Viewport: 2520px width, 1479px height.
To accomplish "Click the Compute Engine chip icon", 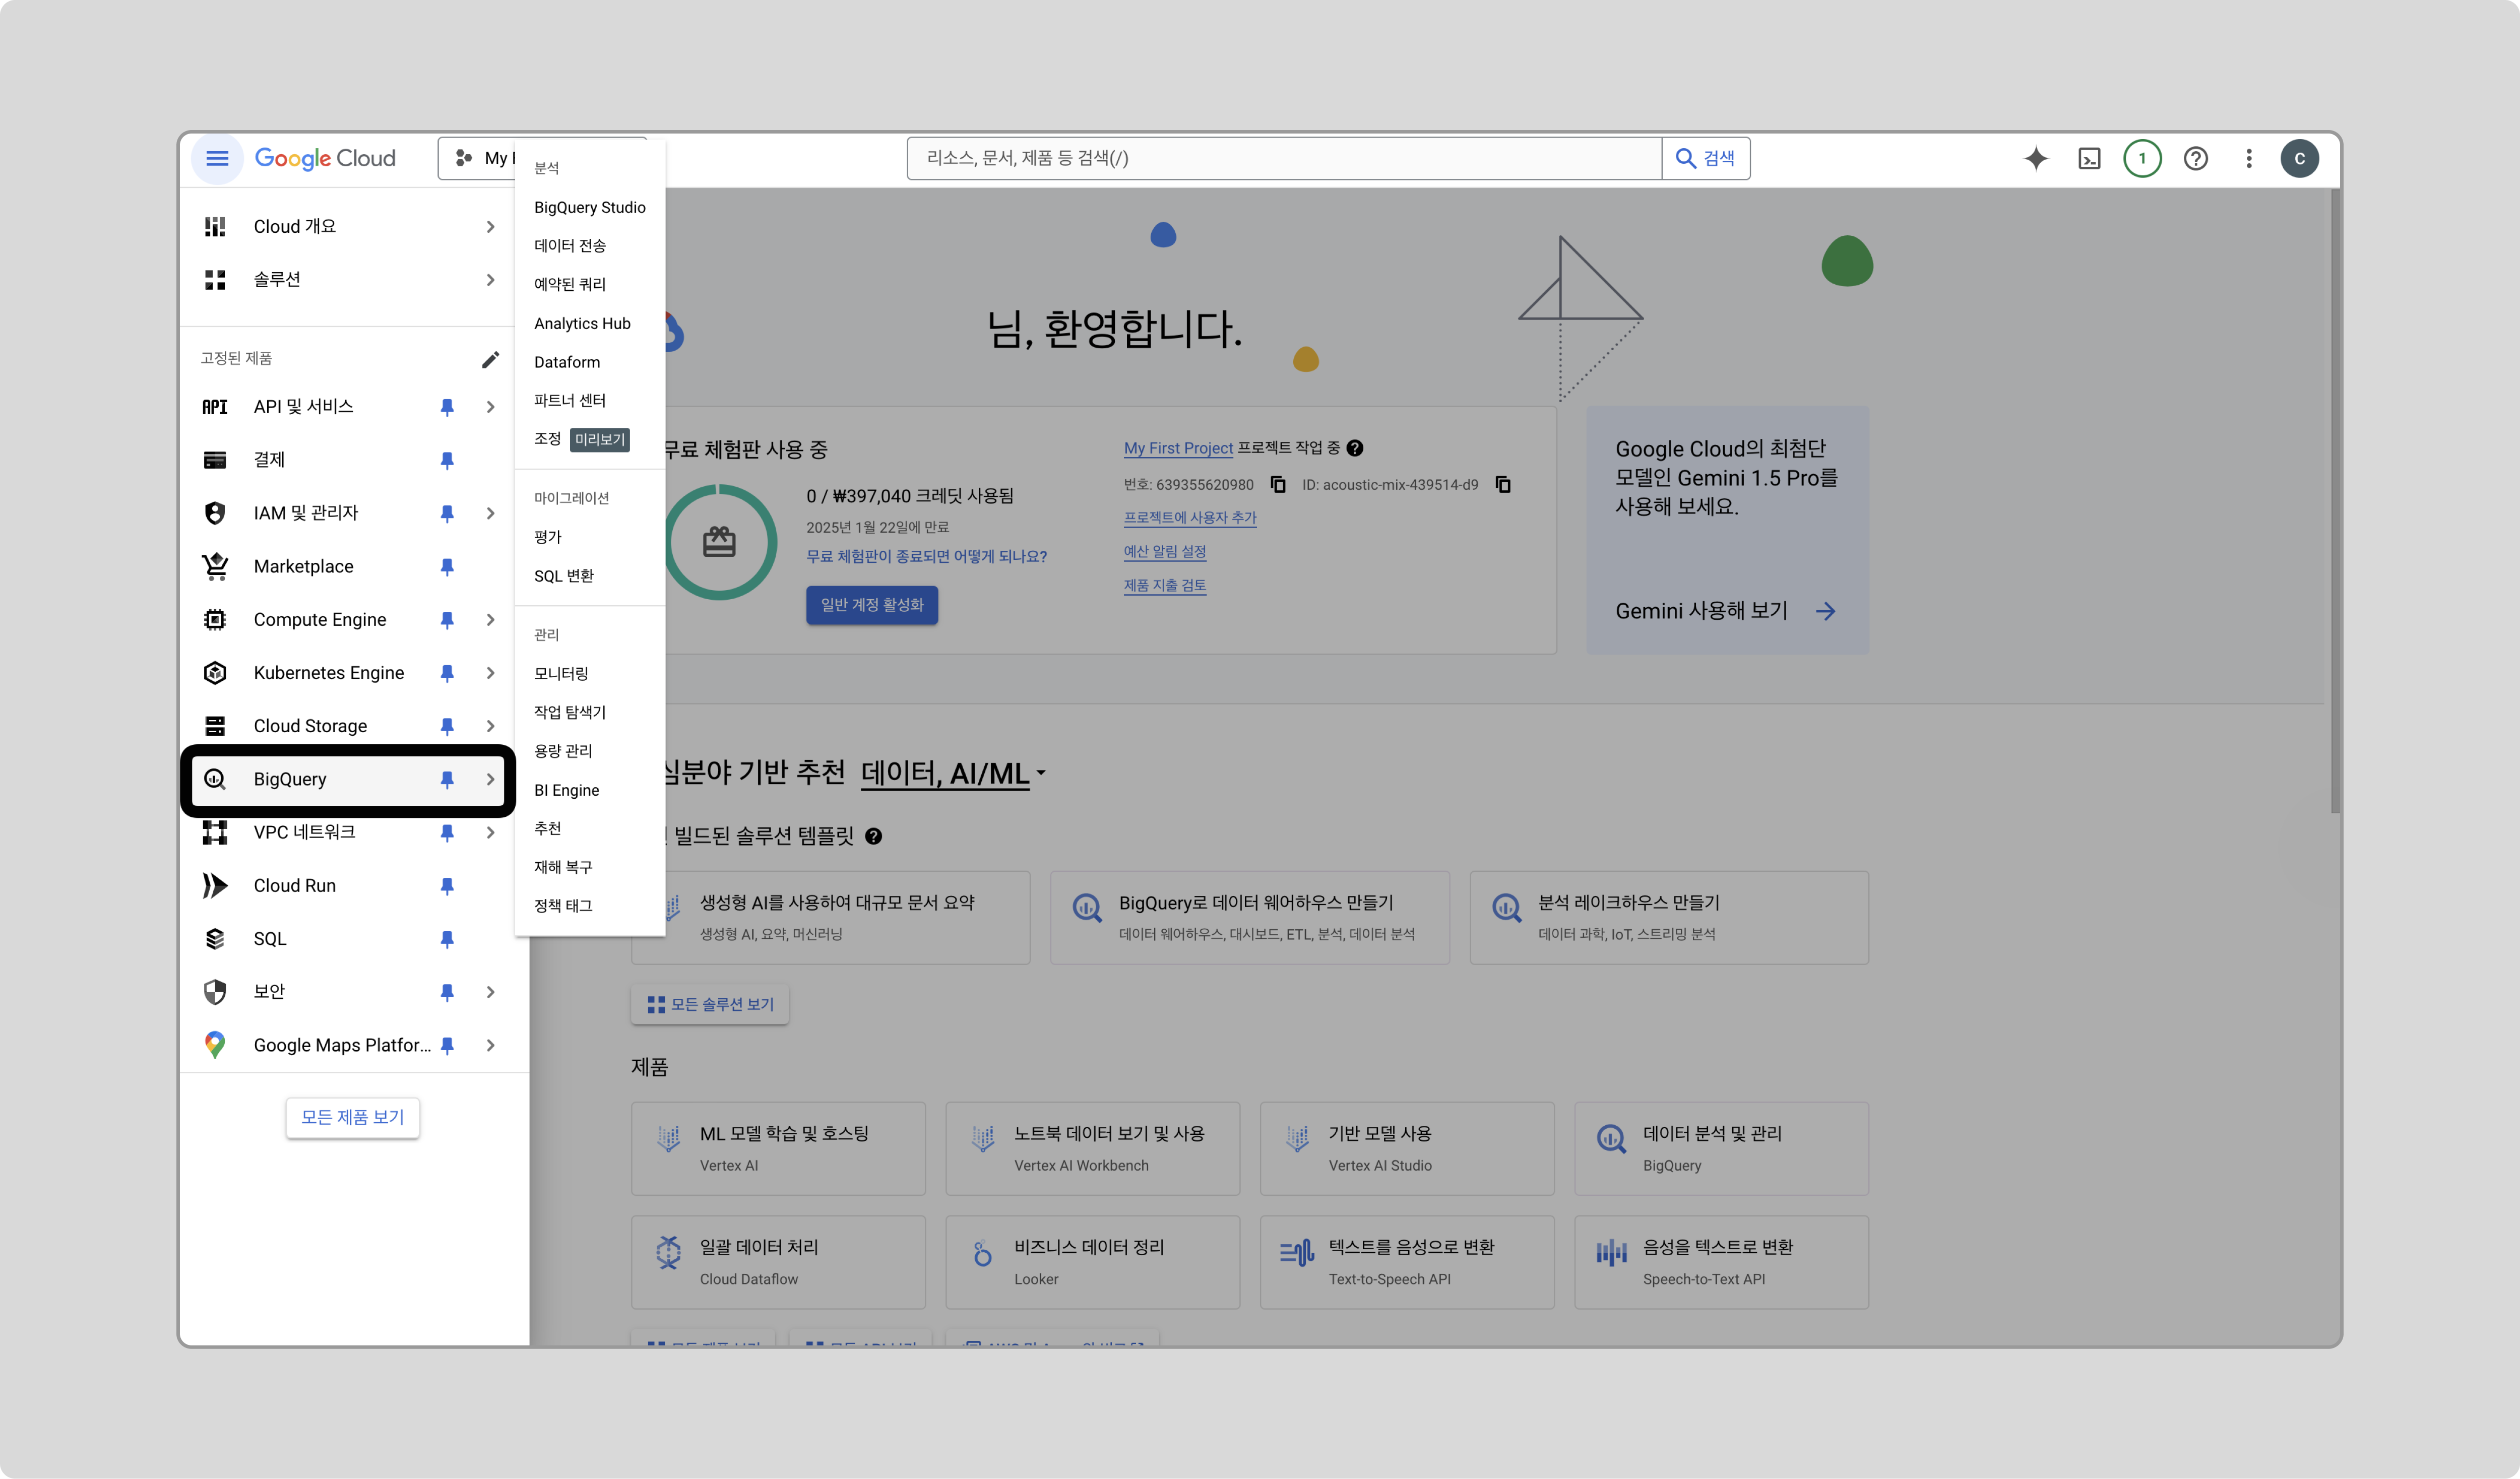I will (x=215, y=619).
